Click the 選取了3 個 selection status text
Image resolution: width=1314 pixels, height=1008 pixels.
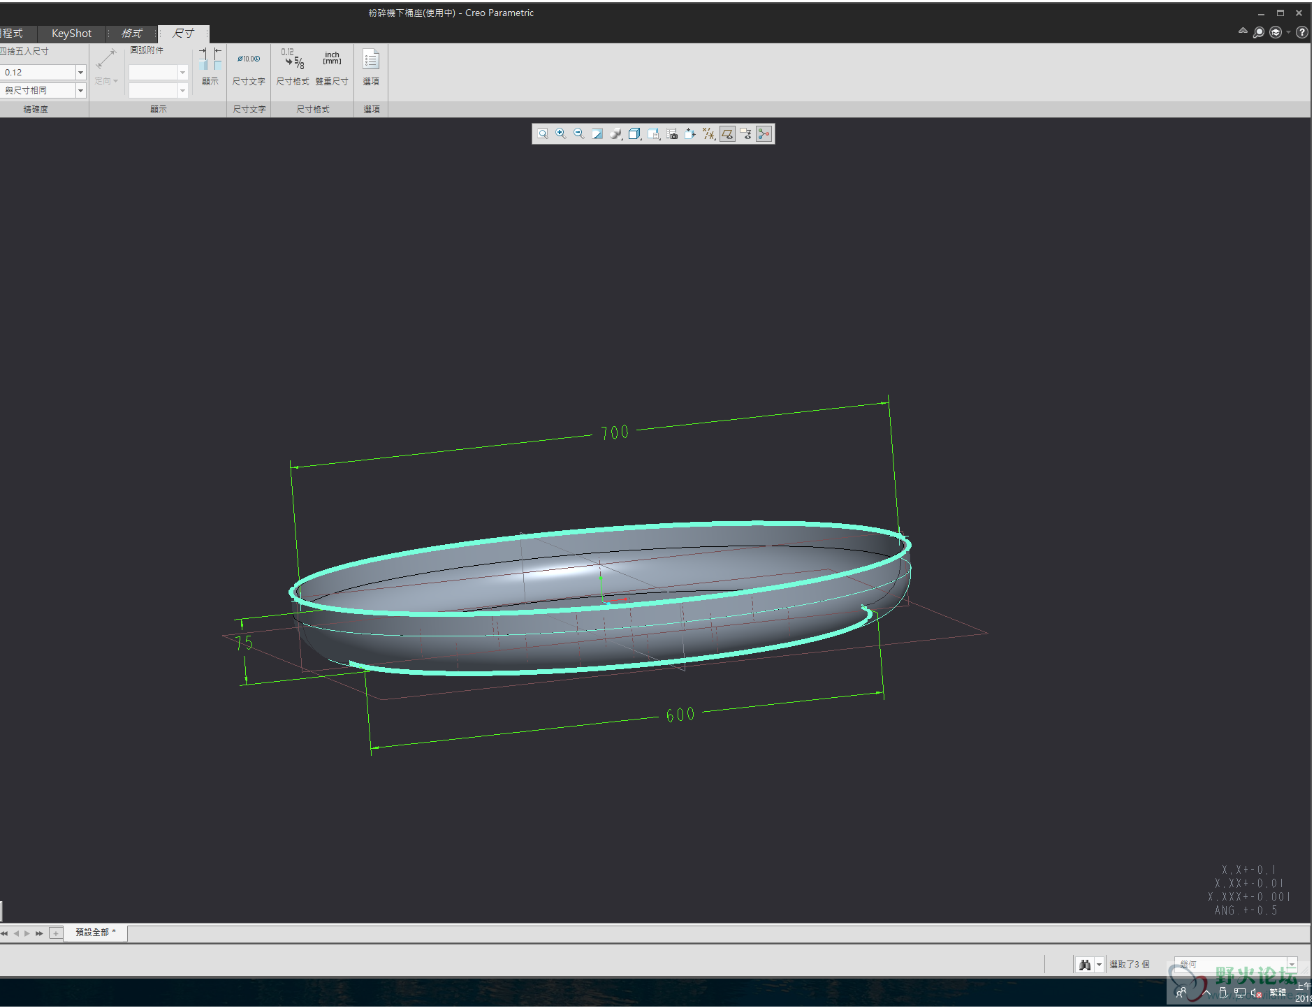1130,965
